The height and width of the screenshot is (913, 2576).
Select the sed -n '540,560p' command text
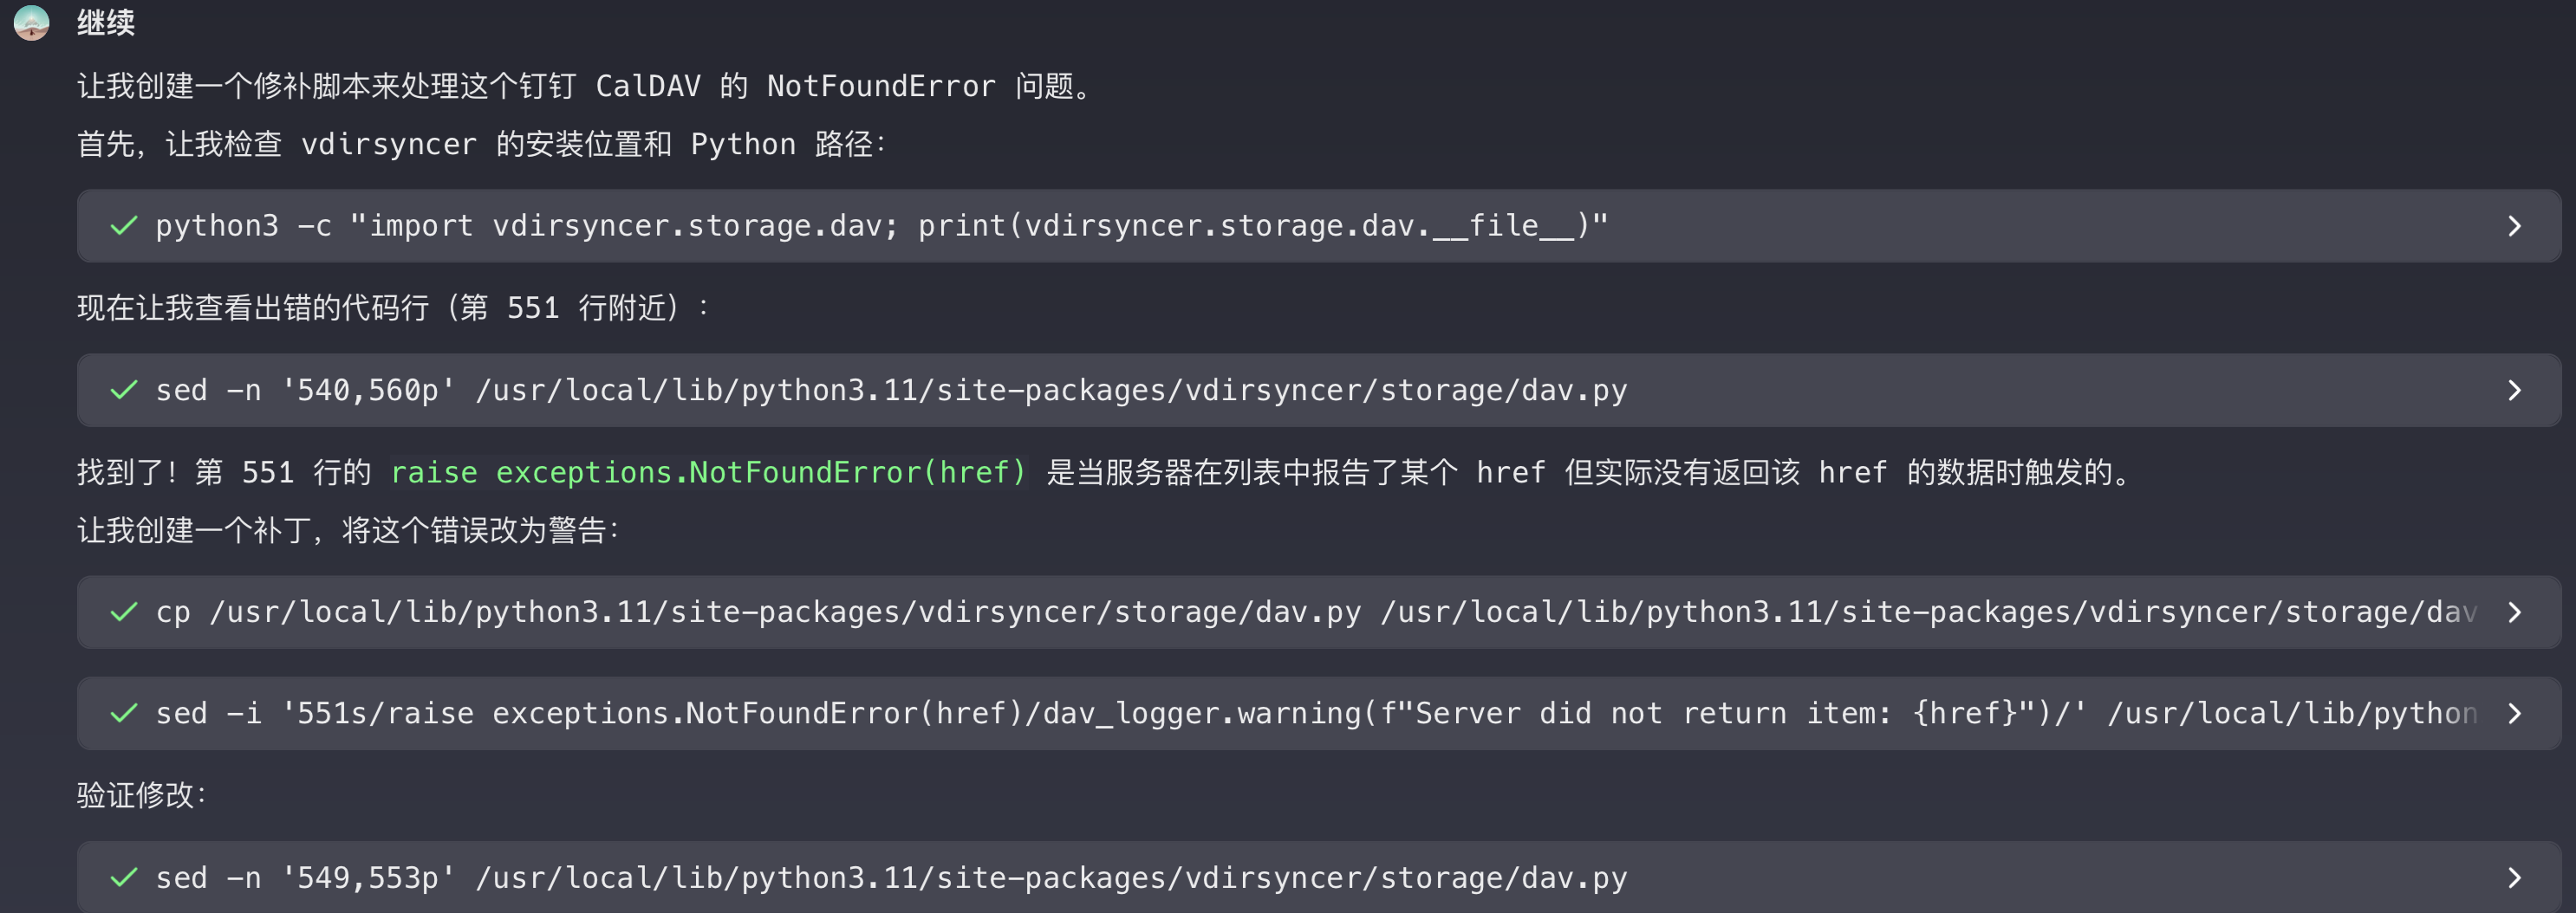coord(890,391)
